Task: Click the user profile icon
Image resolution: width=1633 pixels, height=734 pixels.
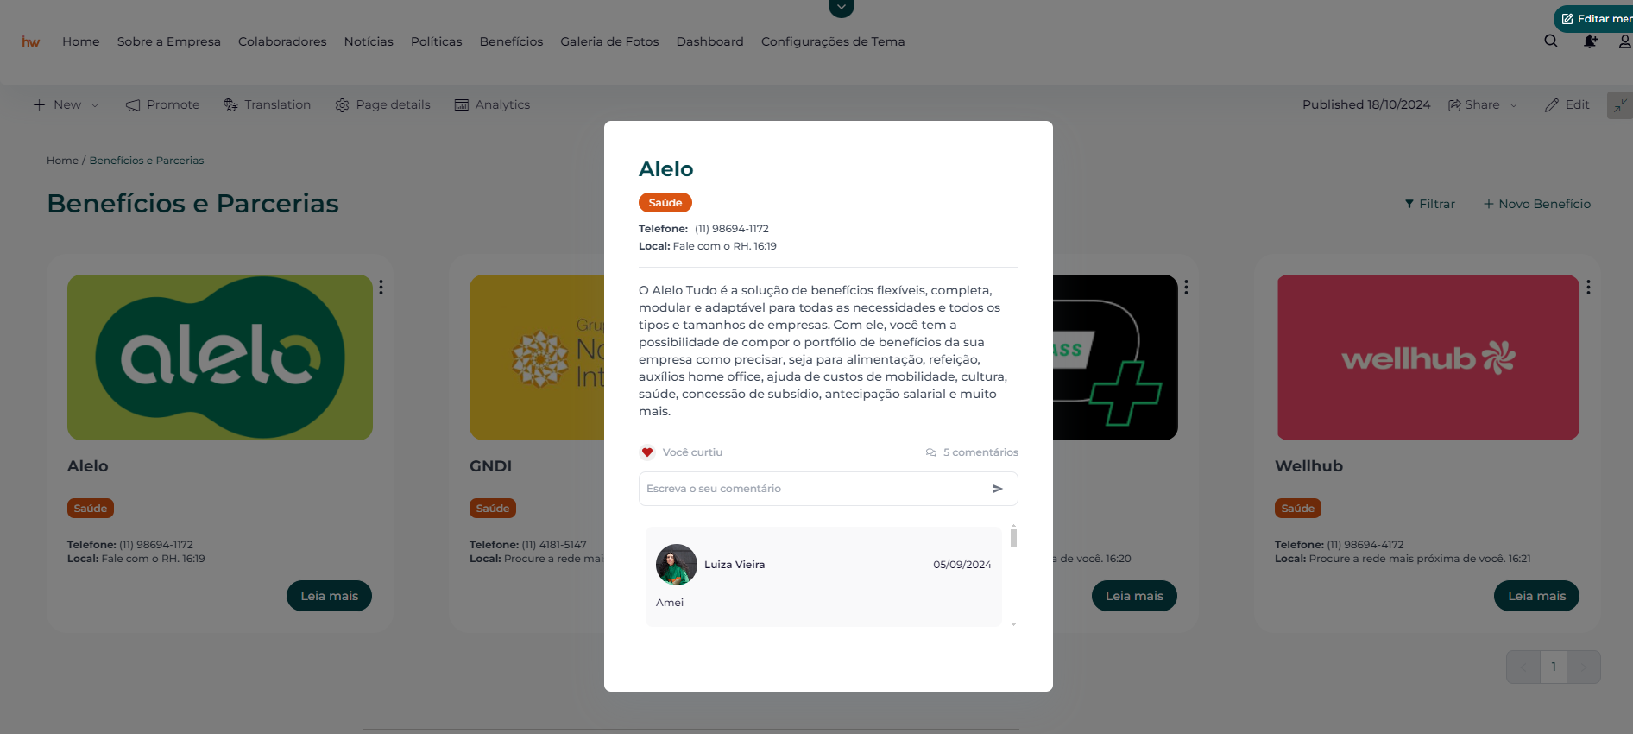Action: (x=1624, y=41)
